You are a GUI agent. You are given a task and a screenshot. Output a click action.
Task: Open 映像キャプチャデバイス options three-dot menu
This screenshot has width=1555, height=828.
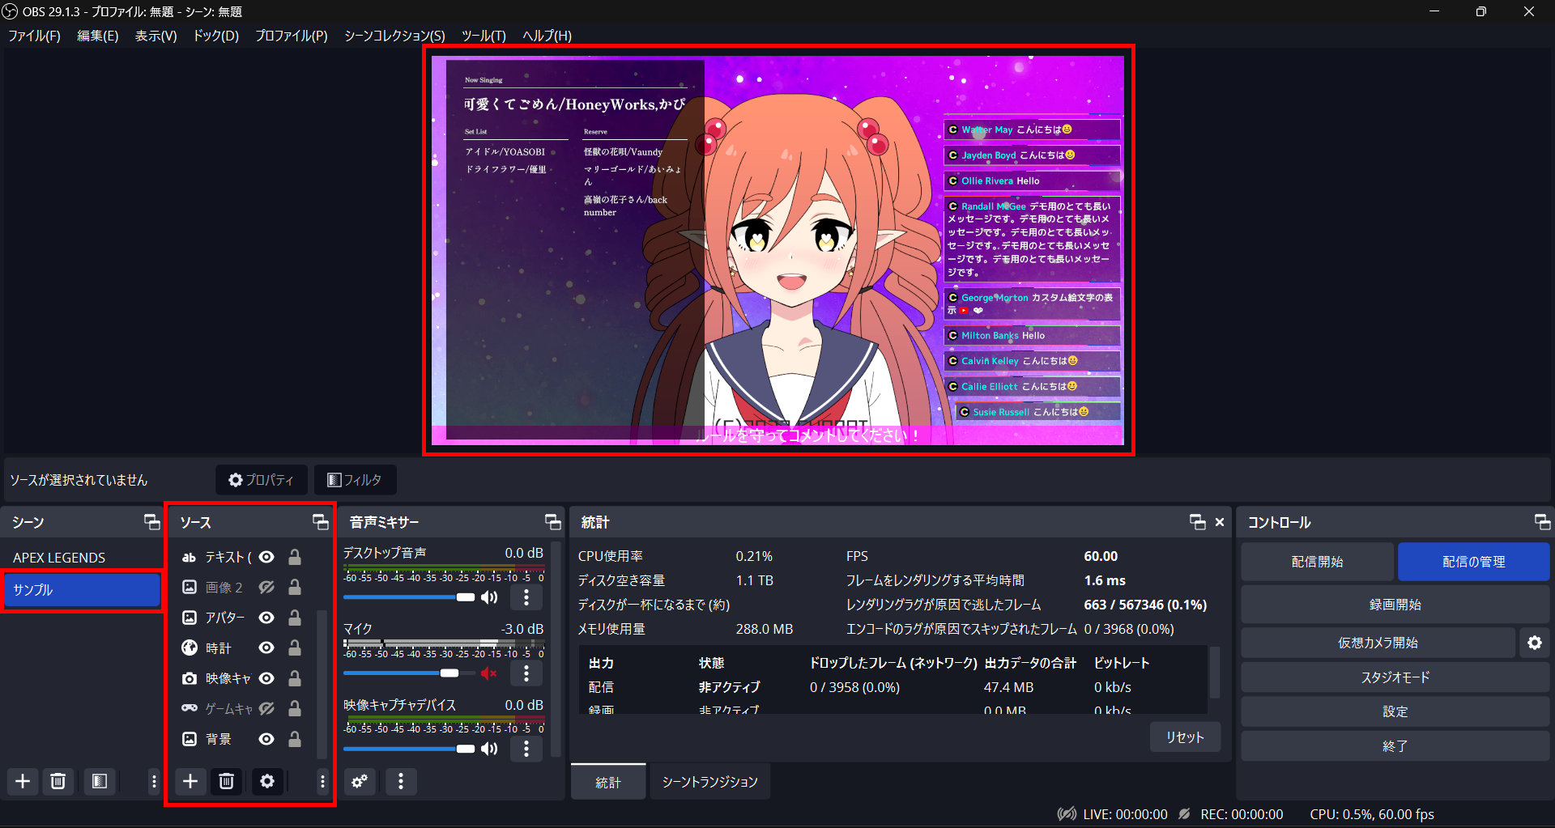click(526, 749)
